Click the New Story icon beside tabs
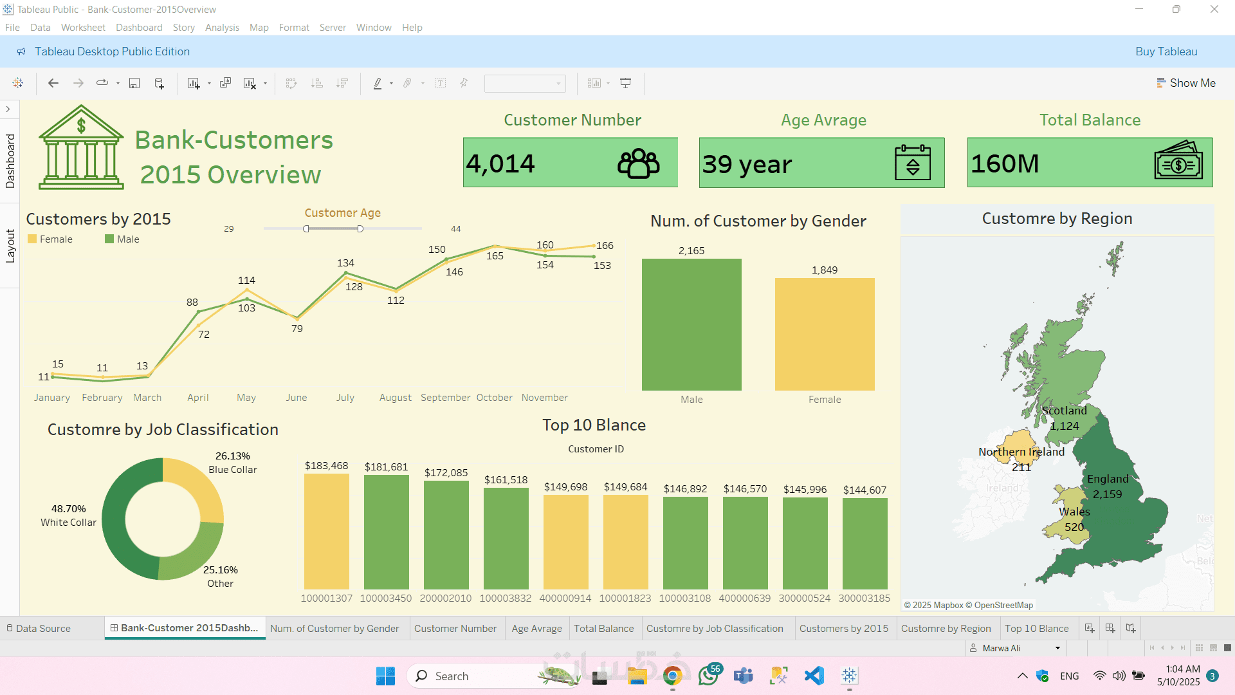This screenshot has height=695, width=1235. 1131,628
